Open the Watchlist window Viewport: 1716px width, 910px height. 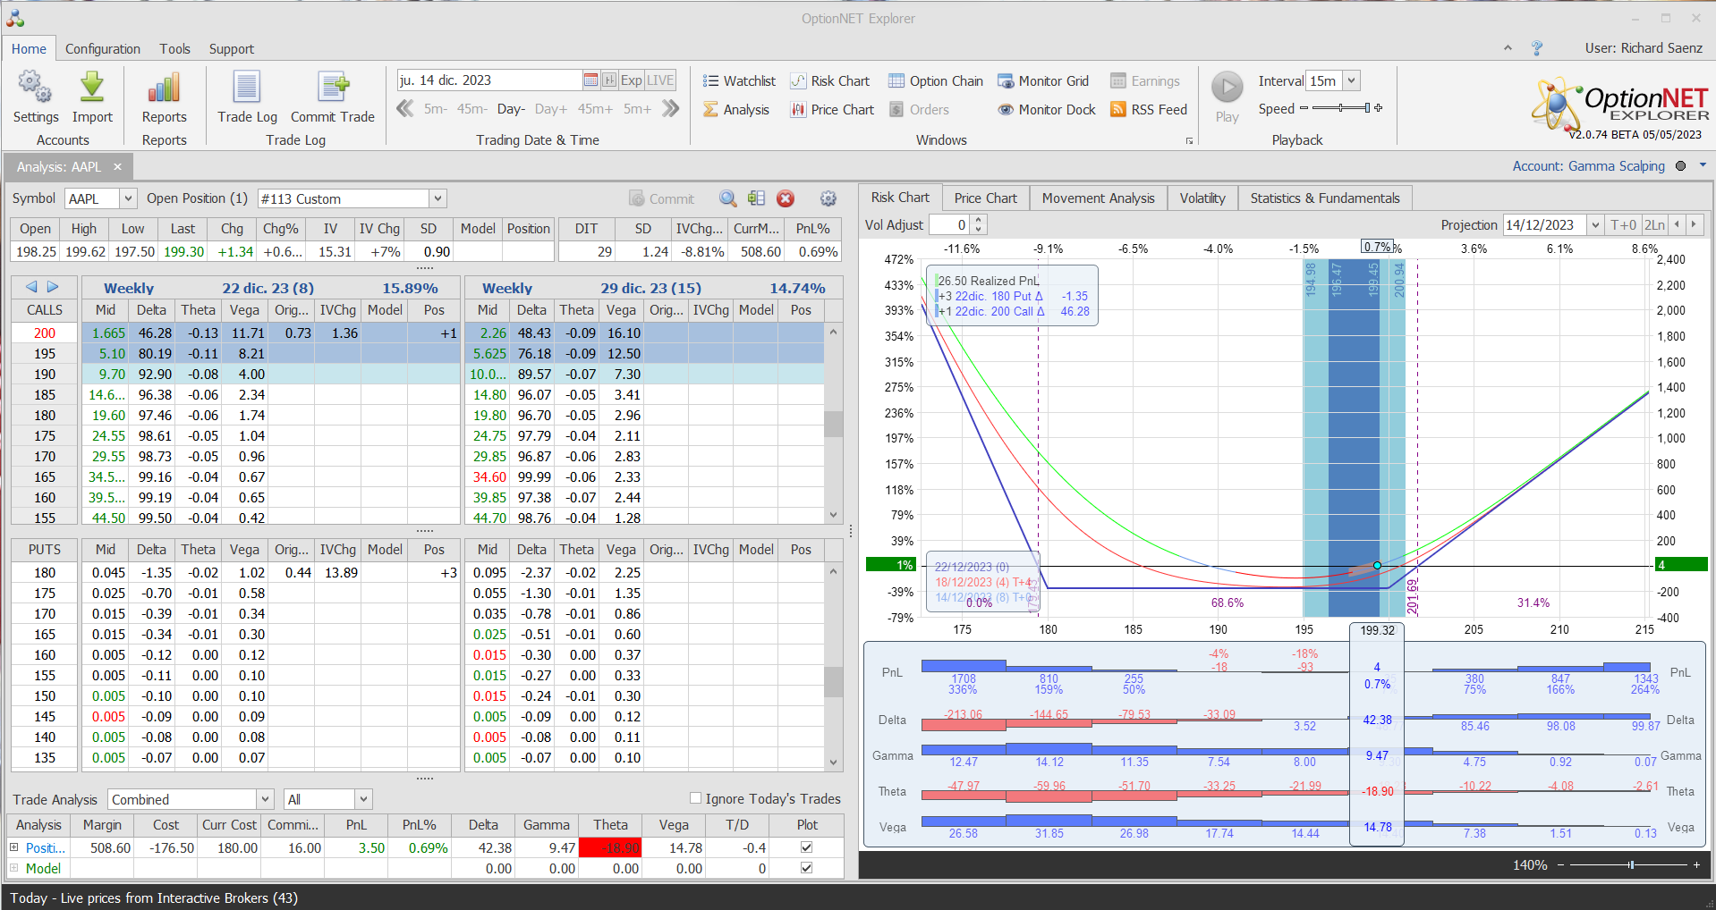739,81
